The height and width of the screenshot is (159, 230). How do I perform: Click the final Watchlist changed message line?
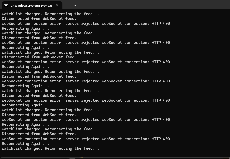[x=50, y=148]
